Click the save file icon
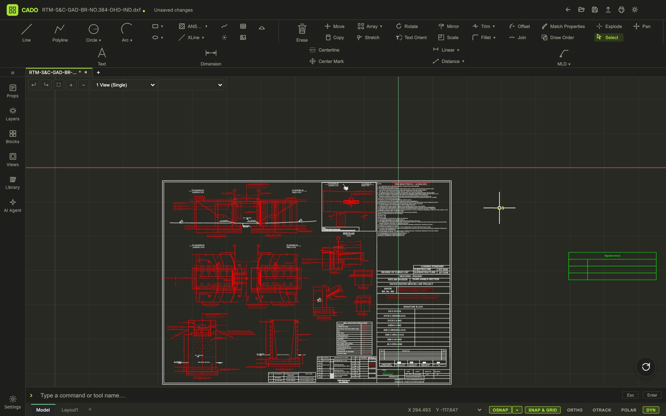The width and height of the screenshot is (666, 416). [x=595, y=10]
